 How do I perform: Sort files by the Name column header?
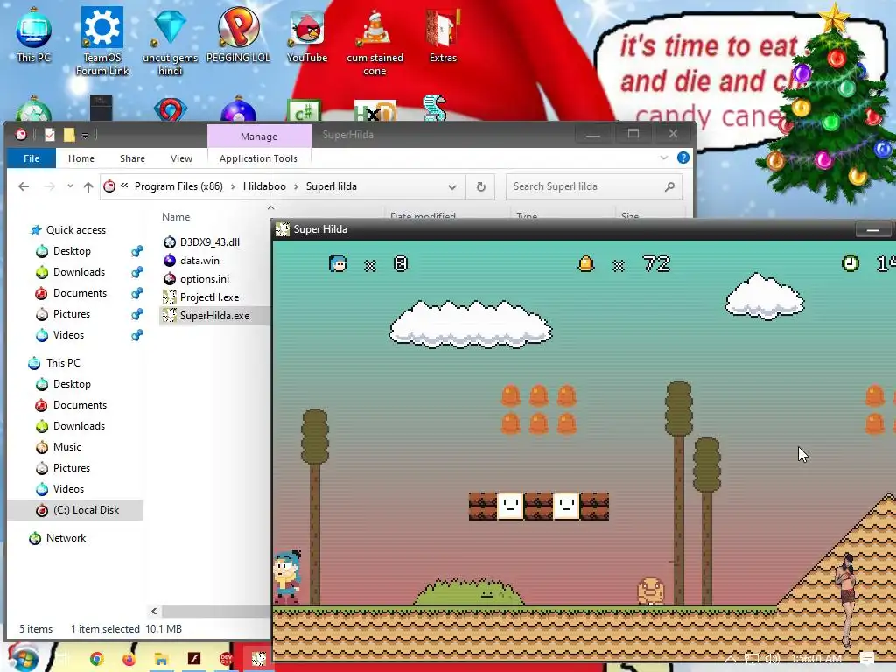(x=176, y=217)
